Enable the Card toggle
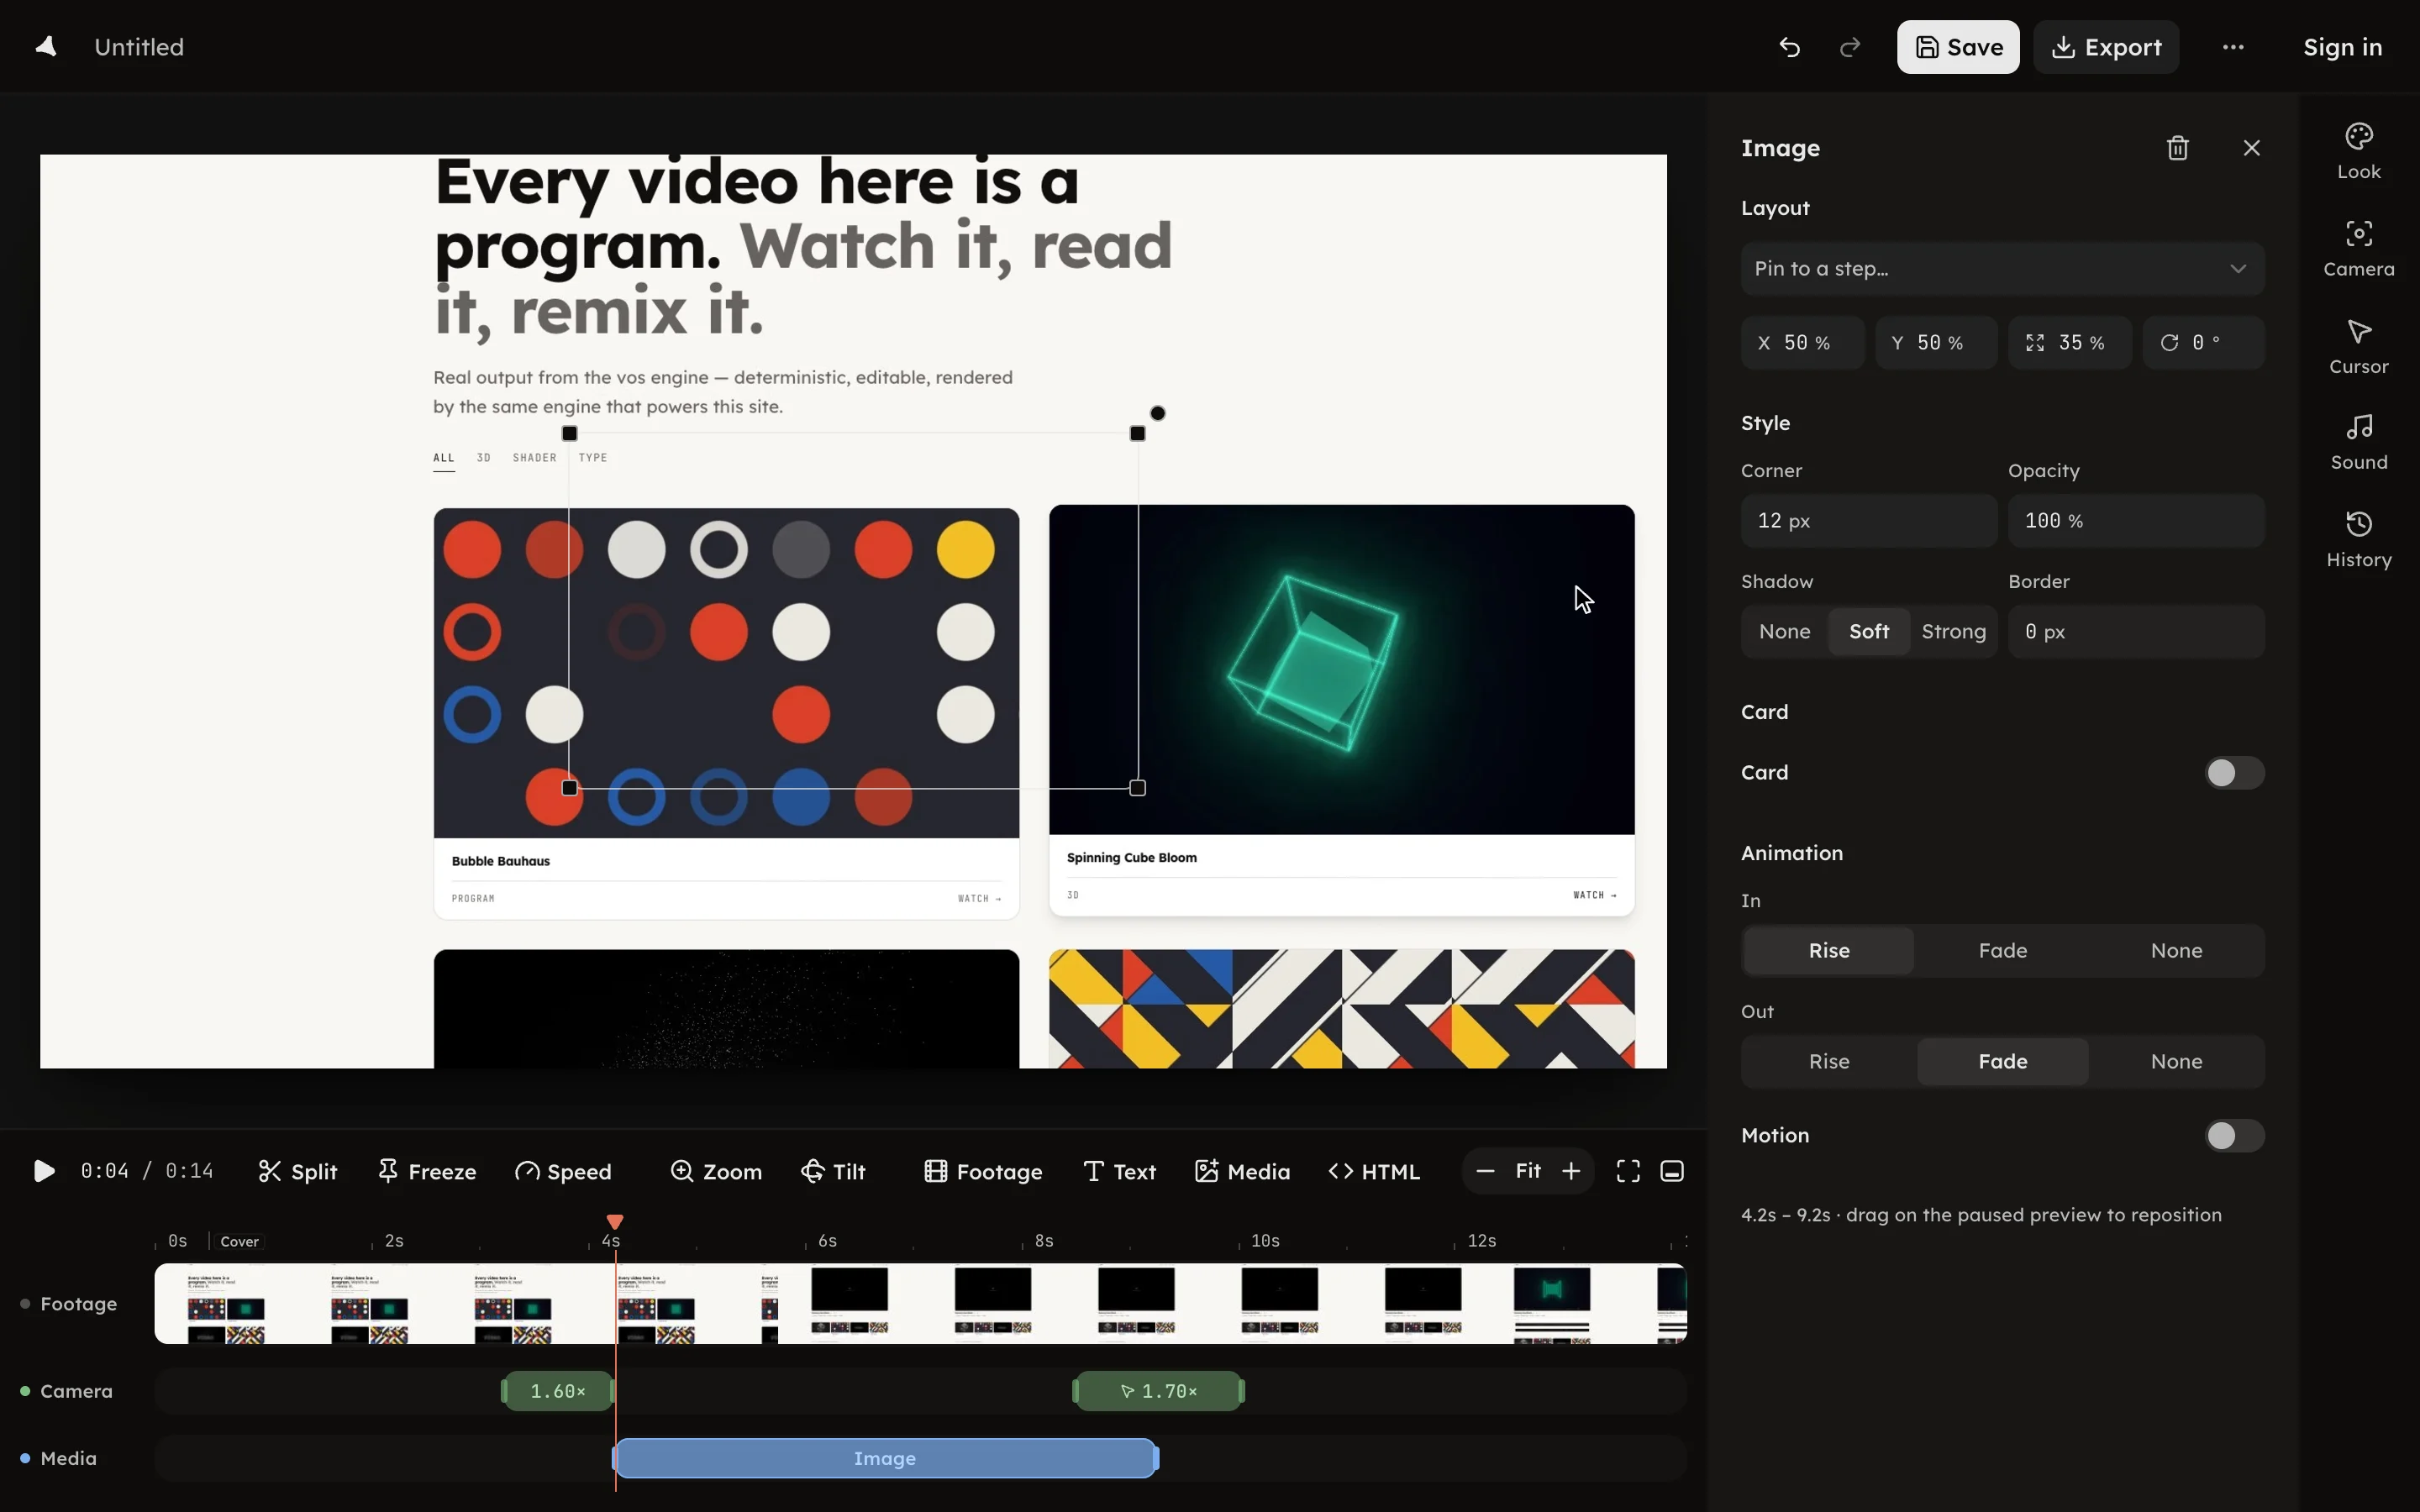Screen dimensions: 2420x1512 click(2234, 773)
